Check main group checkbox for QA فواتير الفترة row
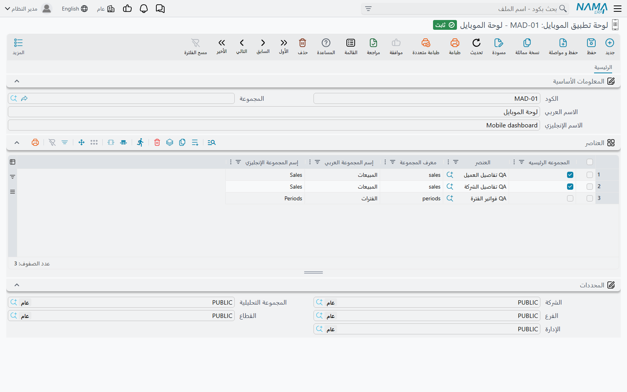The width and height of the screenshot is (627, 392). pos(570,198)
